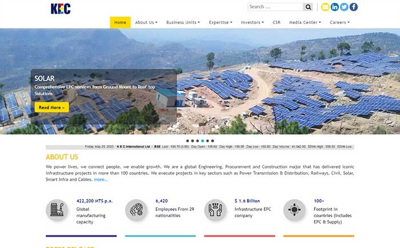Click the 6,420 employees figure
This screenshot has width=400, height=248.
pyautogui.click(x=162, y=201)
